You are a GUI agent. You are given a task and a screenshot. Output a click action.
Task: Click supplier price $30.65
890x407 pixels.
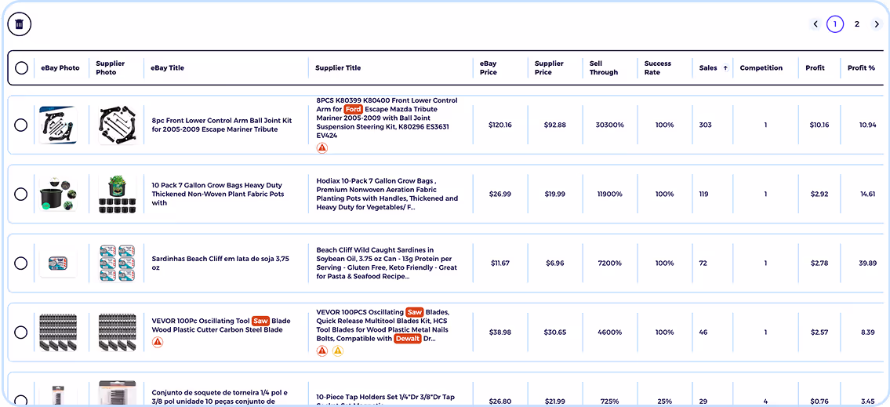[554, 332]
